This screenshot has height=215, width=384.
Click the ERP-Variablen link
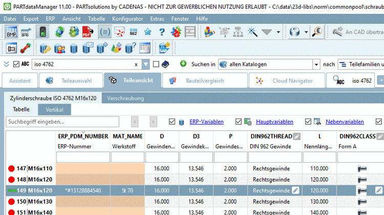click(206, 122)
